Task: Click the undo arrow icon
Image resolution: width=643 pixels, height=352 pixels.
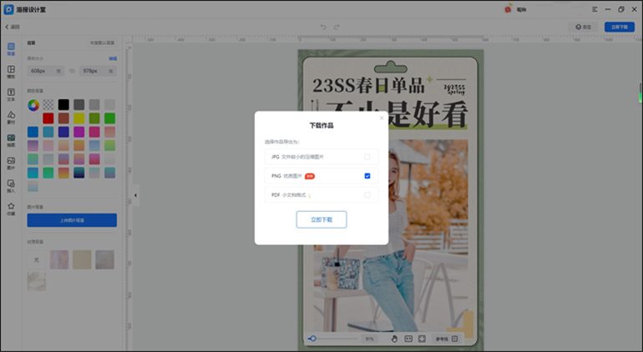Action: (x=323, y=27)
